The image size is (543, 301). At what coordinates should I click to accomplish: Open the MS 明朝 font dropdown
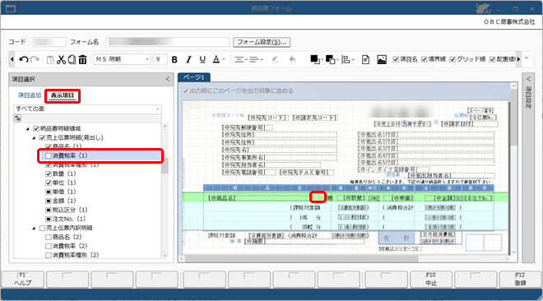click(x=147, y=59)
